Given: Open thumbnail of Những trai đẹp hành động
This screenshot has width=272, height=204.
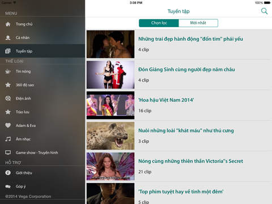Looking at the screenshot, I should [x=110, y=44].
